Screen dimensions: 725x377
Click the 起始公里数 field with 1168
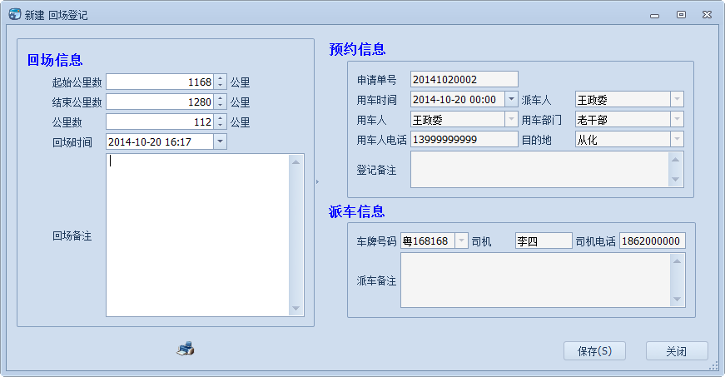pyautogui.click(x=160, y=82)
